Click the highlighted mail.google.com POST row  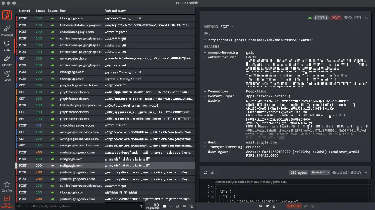point(105,165)
